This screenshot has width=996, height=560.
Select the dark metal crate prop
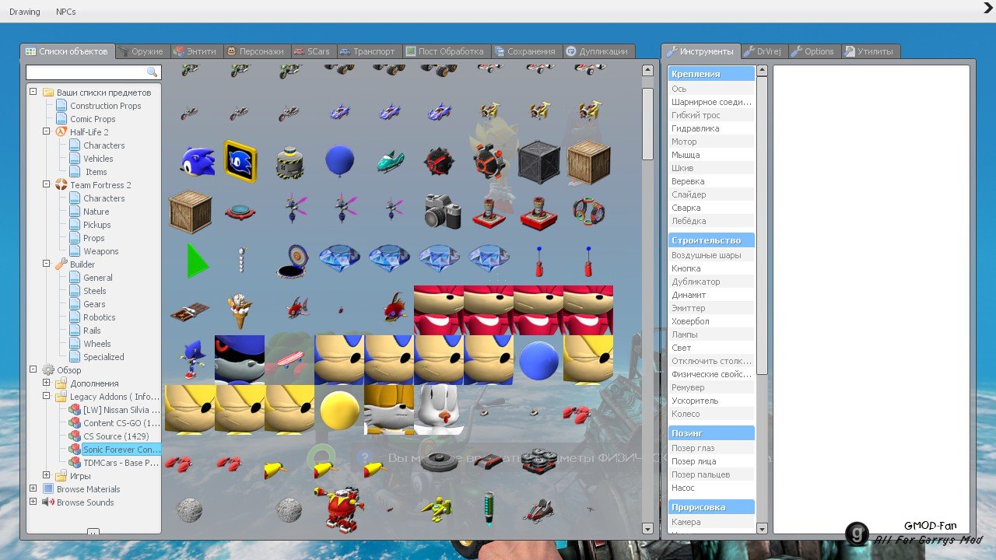538,161
